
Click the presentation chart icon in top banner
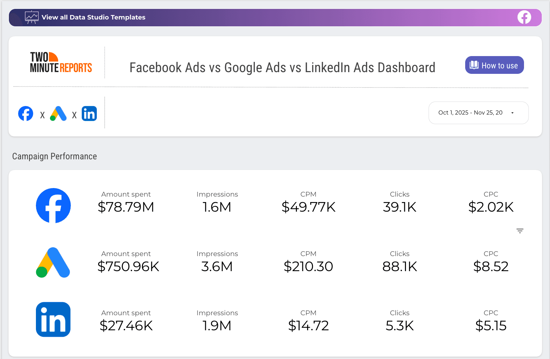coord(31,17)
